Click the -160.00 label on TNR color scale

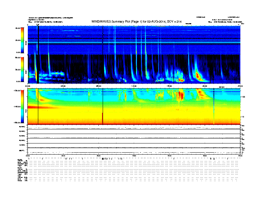pos(17,123)
